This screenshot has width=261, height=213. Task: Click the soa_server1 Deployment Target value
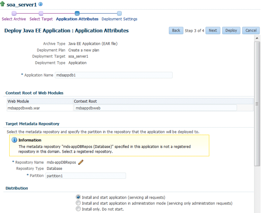(78, 57)
